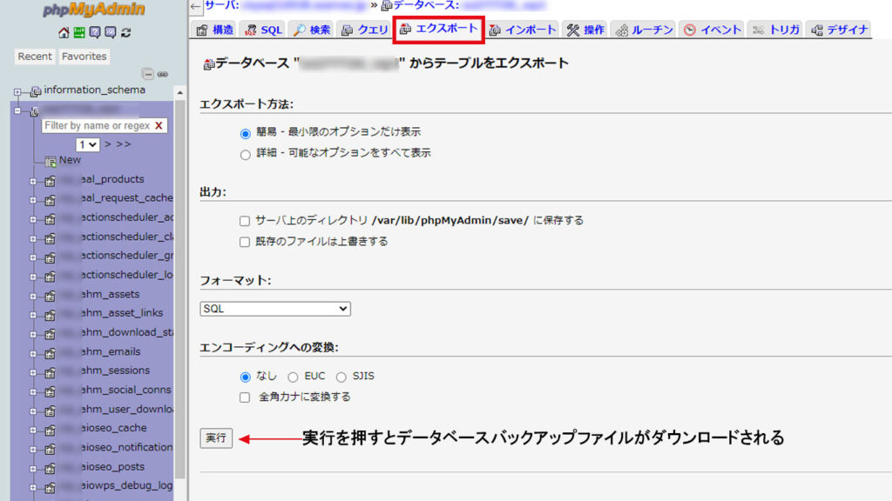Screen dimensions: 892x501
Task: Reload navigation panel with refresh icon
Action: tap(125, 32)
